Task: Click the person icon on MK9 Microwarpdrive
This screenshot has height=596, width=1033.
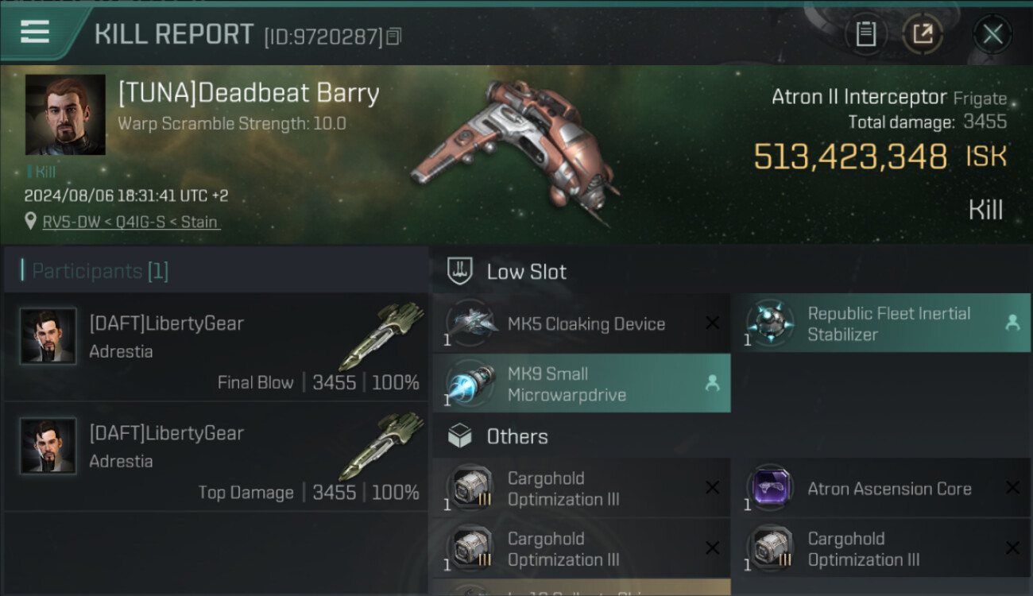Action: [713, 383]
